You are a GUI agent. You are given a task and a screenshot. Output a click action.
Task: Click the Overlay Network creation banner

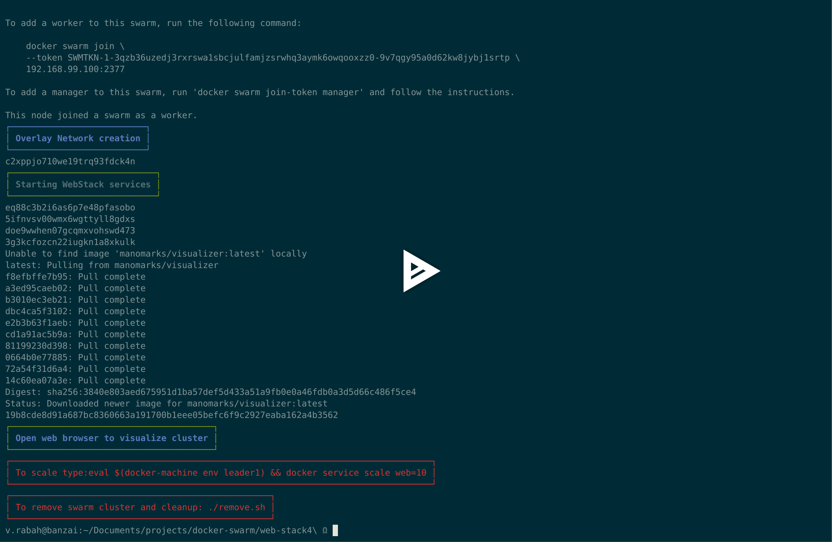click(78, 138)
